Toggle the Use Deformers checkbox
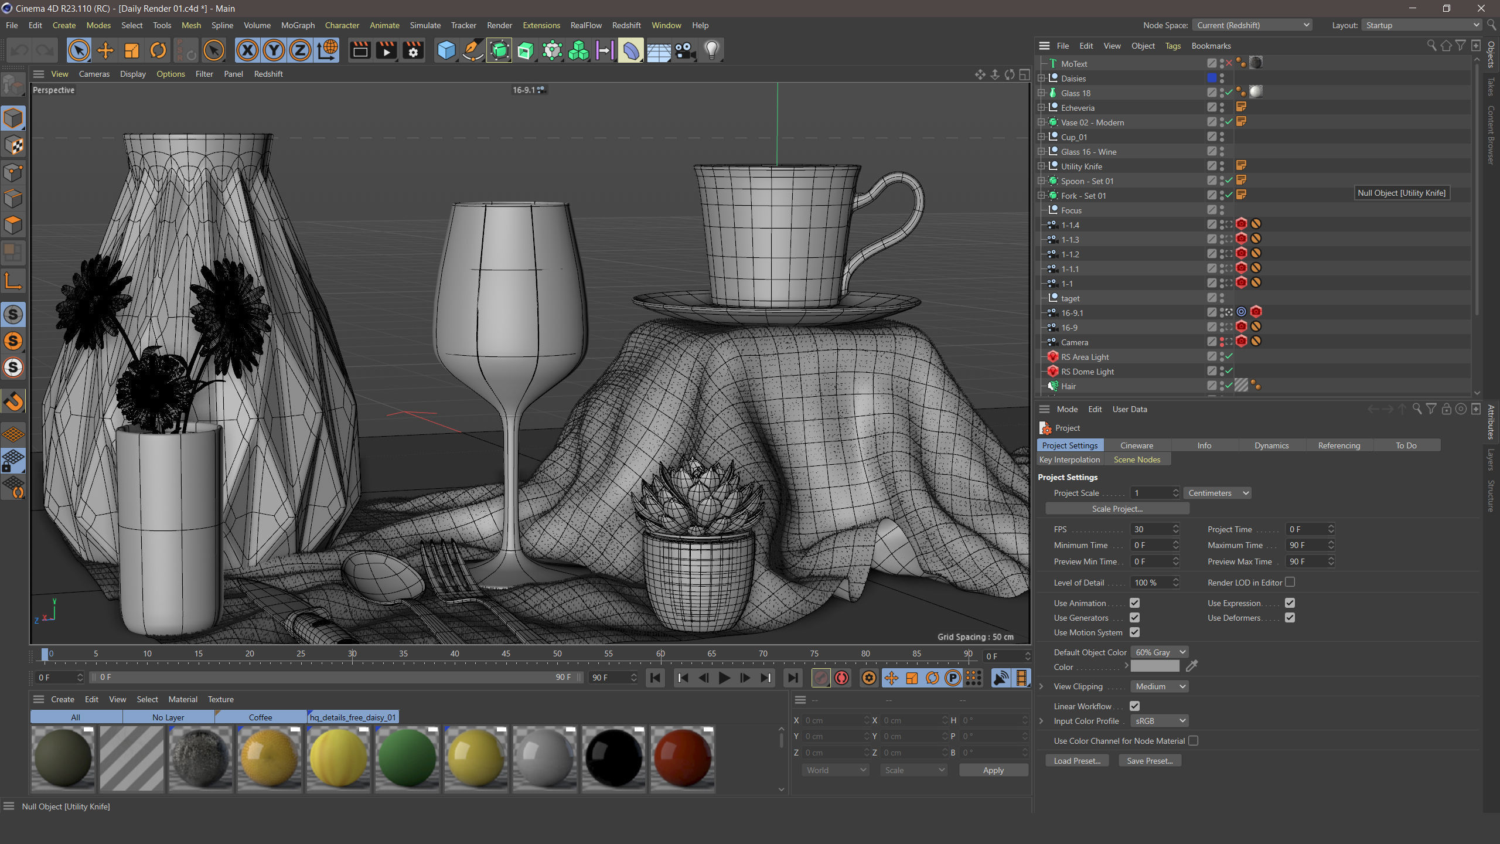1500x844 pixels. [1290, 617]
